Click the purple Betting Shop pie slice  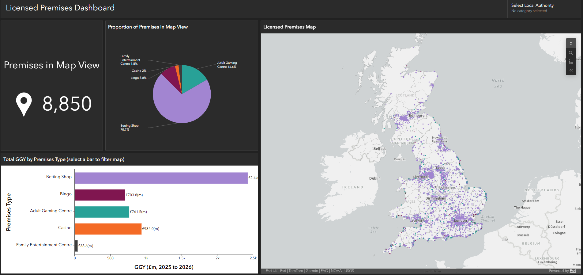tap(181, 106)
